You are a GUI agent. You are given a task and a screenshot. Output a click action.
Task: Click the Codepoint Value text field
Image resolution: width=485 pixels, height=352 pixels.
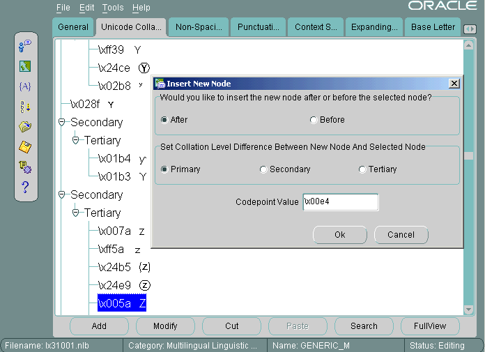[x=341, y=202]
